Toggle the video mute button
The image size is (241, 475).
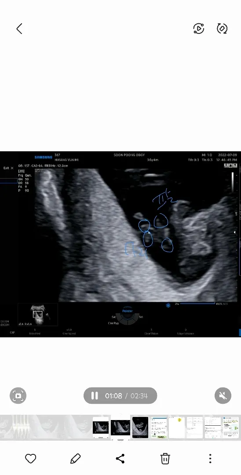click(223, 395)
